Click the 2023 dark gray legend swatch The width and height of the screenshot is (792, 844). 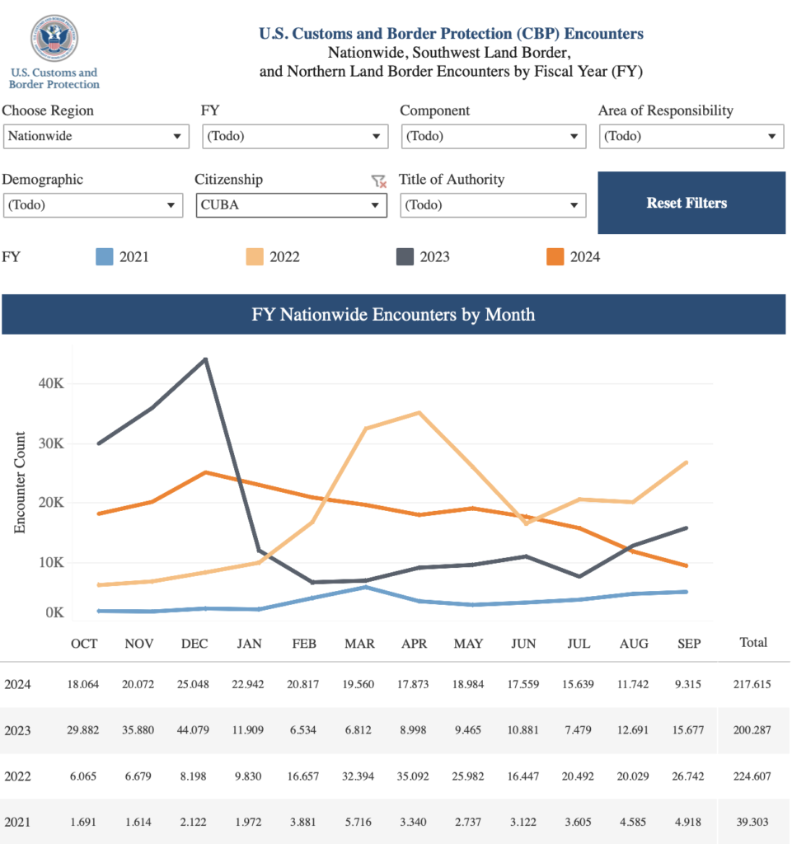(404, 257)
